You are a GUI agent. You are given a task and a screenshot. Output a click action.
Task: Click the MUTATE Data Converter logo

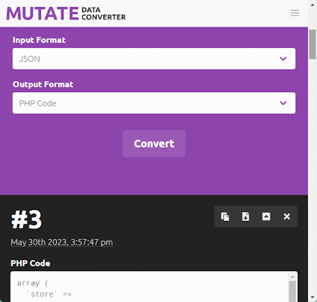tap(66, 13)
